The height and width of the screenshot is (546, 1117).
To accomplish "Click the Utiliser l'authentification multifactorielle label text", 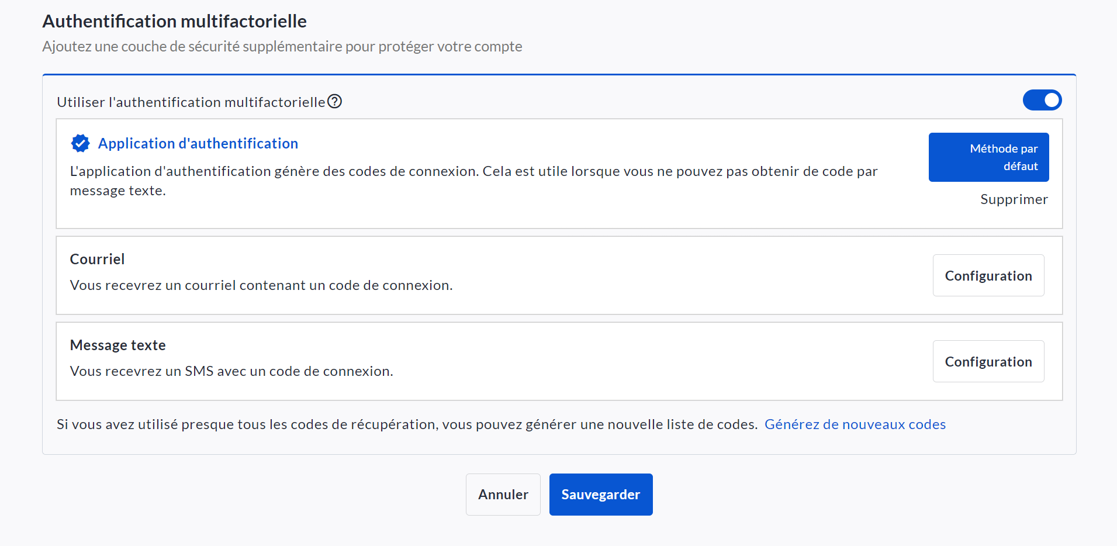I will pos(191,102).
